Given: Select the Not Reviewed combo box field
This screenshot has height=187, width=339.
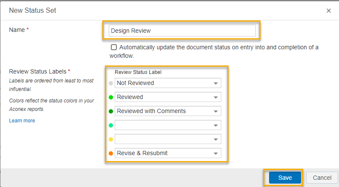Looking at the screenshot, I should [168, 83].
